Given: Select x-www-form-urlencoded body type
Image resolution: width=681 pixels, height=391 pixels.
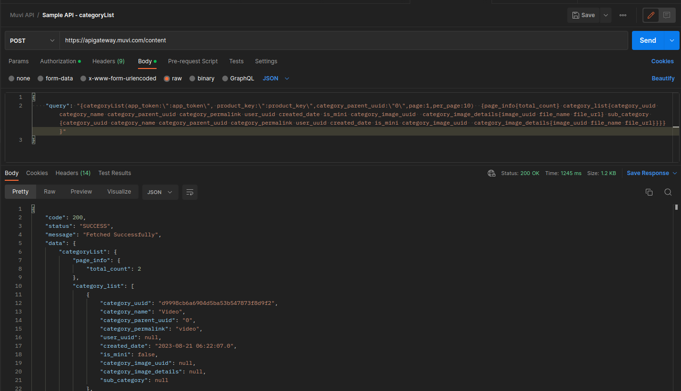Looking at the screenshot, I should click(118, 78).
